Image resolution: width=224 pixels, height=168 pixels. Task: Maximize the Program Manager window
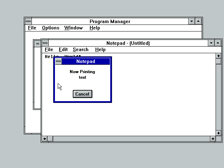198,21
